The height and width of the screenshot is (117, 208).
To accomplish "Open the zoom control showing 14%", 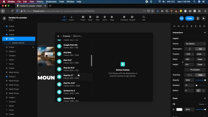I will click(144, 18).
